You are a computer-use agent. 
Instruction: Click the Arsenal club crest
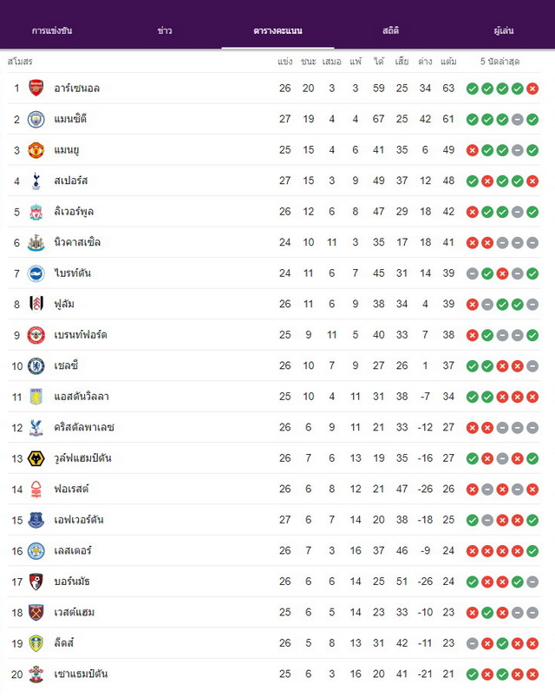click(36, 88)
